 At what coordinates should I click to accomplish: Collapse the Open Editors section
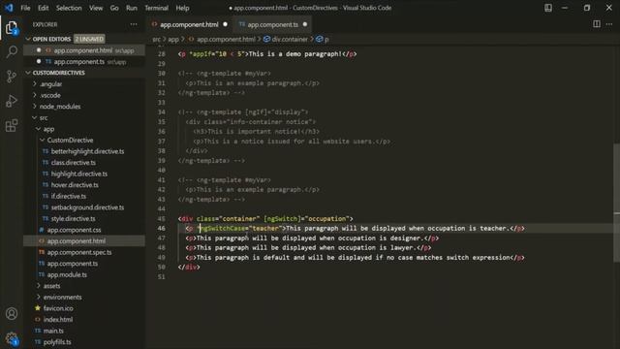(x=51, y=39)
